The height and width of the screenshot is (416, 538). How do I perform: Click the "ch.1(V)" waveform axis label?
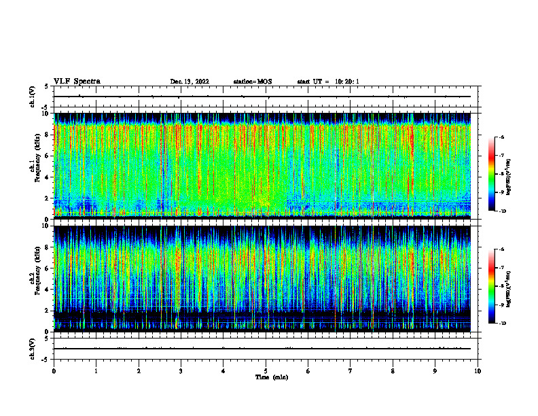tap(33, 97)
